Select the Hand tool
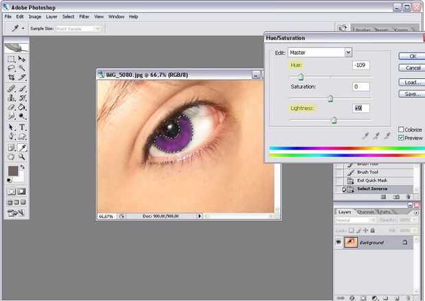 11,157
